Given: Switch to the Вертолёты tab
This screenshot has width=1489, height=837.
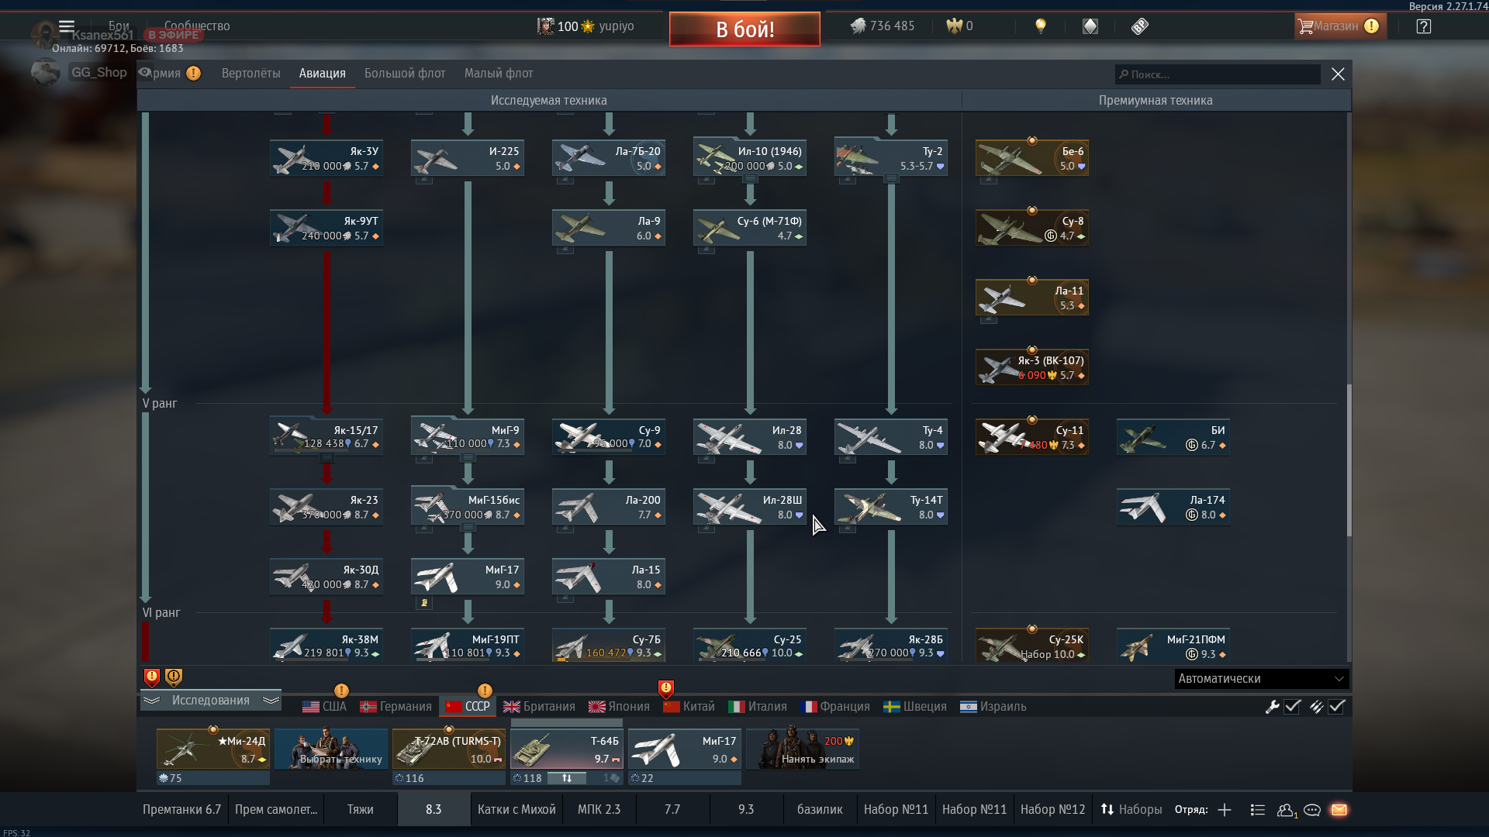Looking at the screenshot, I should tap(250, 74).
